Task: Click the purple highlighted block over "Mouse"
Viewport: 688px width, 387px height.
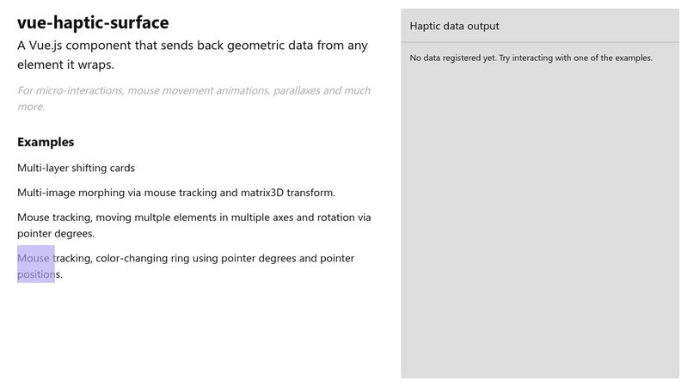Action: (36, 264)
